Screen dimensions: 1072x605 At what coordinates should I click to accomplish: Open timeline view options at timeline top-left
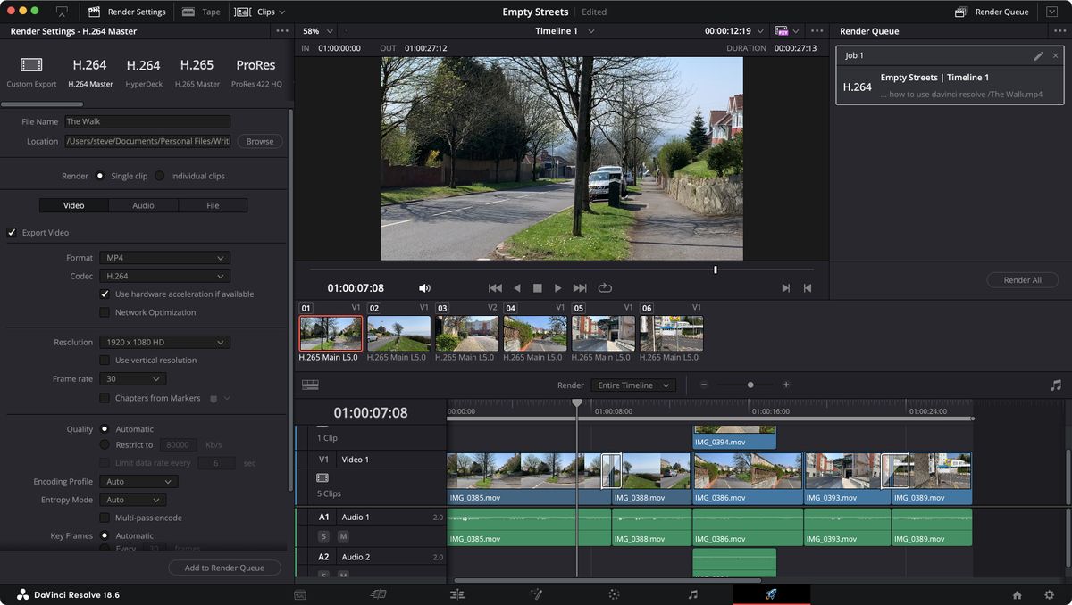click(309, 385)
